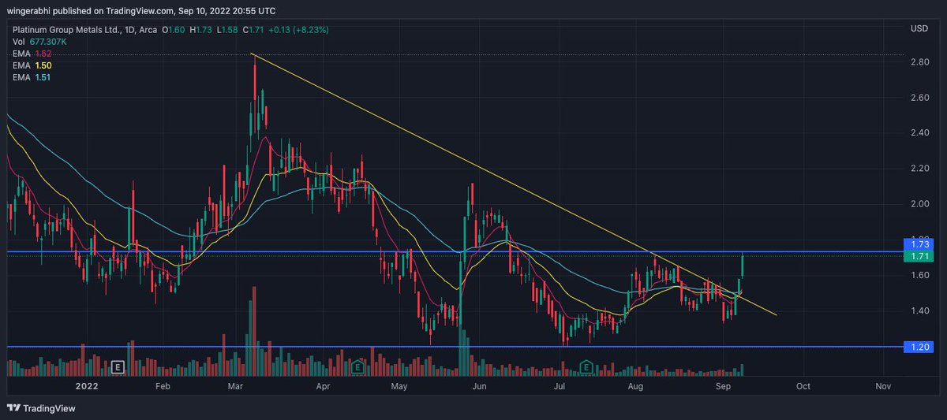Viewport: 947px width, 420px height.
Task: Click 2.20 on the price axis
Action: [x=918, y=169]
